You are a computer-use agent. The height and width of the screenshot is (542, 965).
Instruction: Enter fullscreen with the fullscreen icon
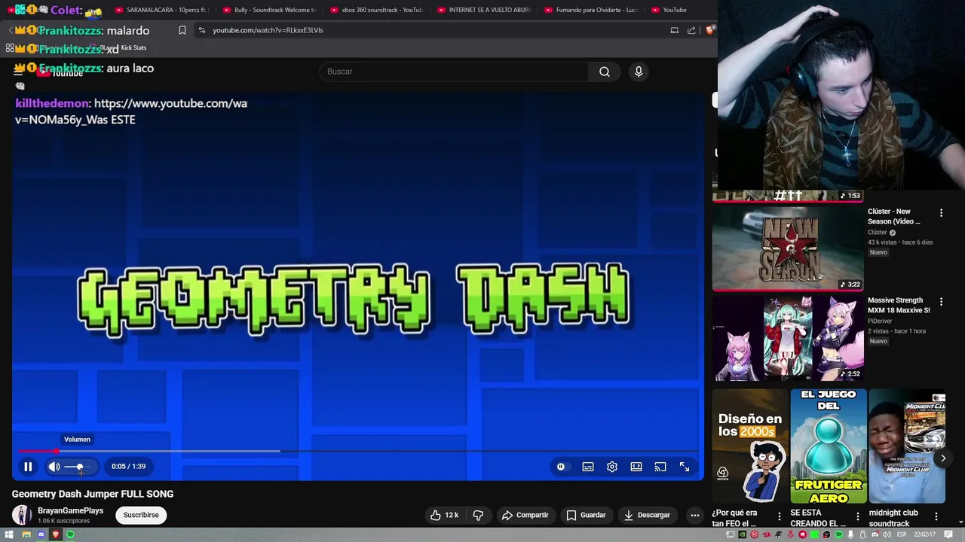tap(685, 467)
